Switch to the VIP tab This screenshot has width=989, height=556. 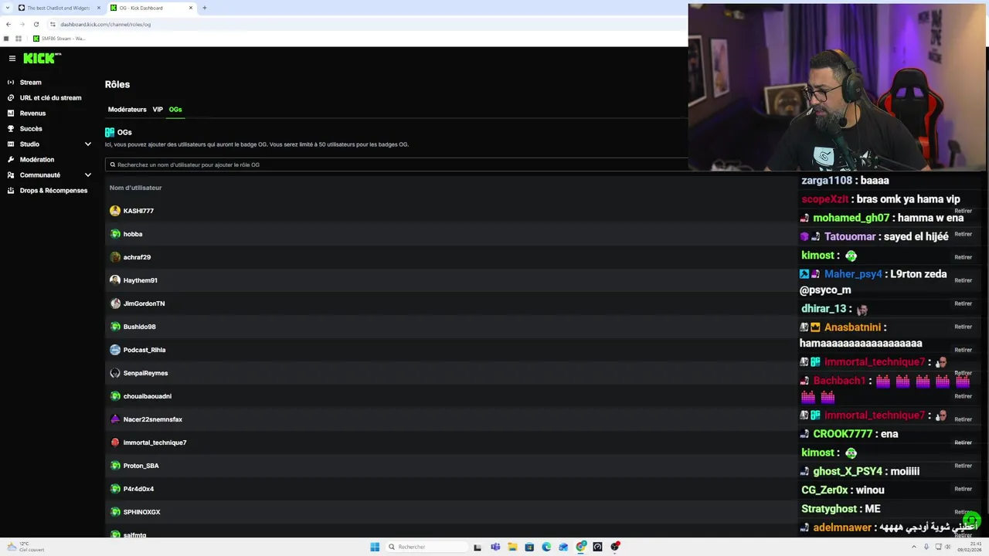[x=158, y=110]
